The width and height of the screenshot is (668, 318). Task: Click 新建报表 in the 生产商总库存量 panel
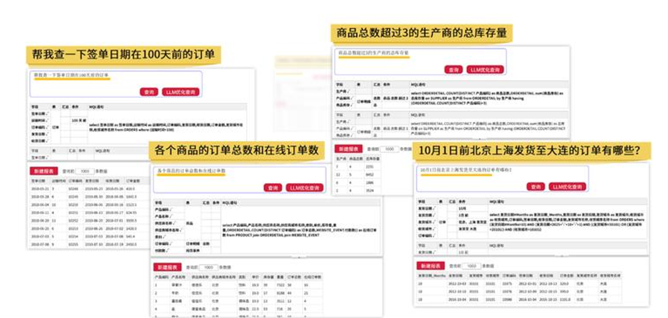tap(348, 149)
